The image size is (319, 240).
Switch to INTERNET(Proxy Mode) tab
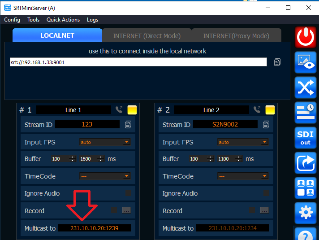pos(236,36)
